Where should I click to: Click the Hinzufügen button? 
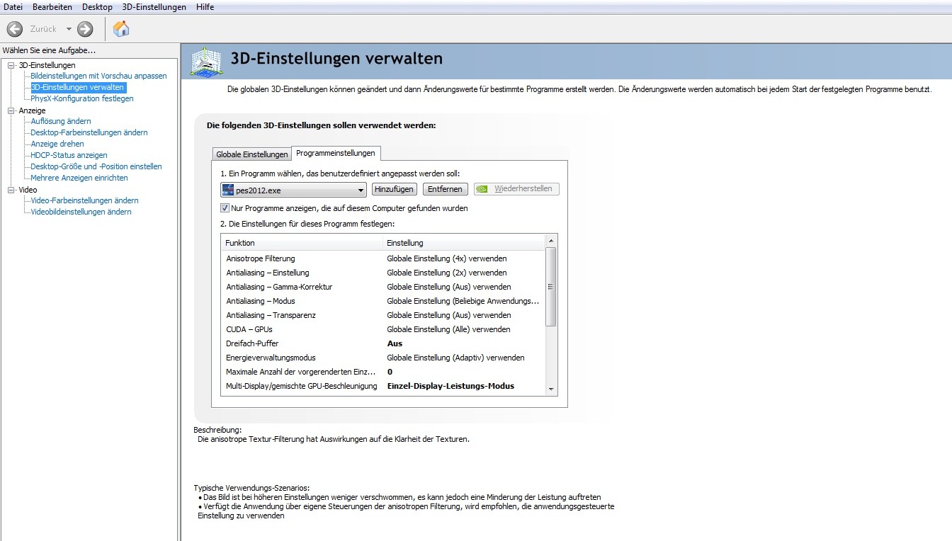coord(394,189)
